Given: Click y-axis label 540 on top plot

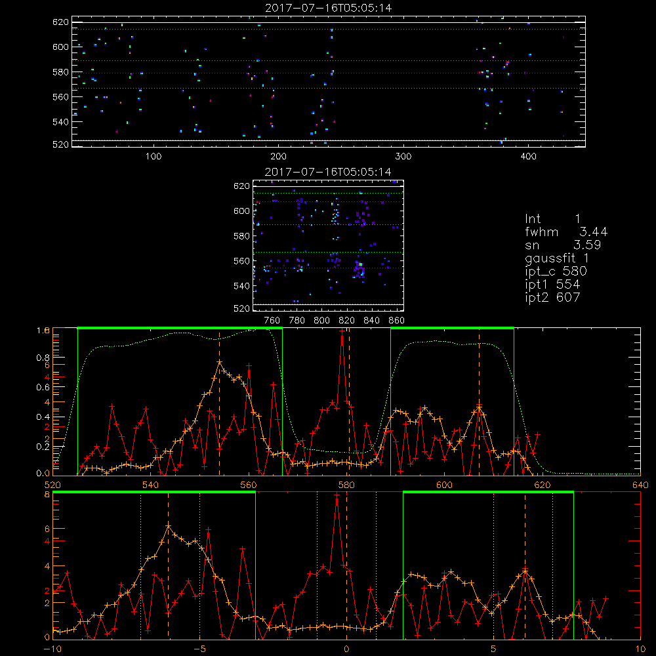Looking at the screenshot, I should pos(60,122).
